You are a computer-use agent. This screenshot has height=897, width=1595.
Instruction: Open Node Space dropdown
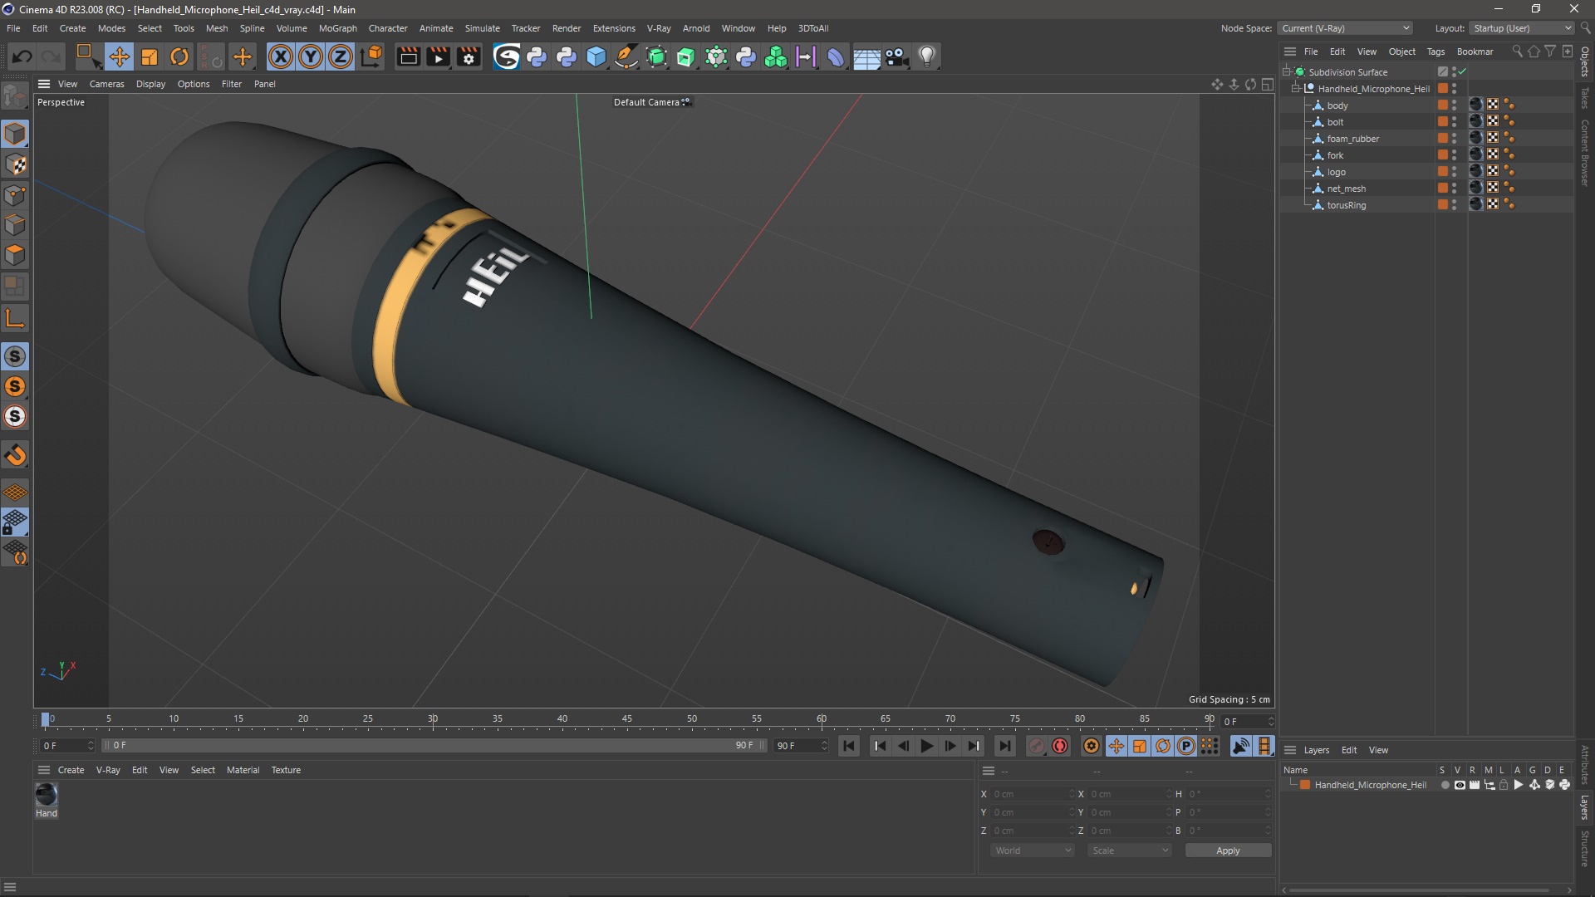pos(1345,28)
